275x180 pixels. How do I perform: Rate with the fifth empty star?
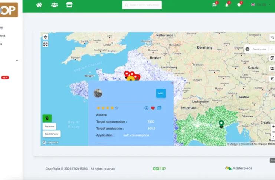click(117, 108)
